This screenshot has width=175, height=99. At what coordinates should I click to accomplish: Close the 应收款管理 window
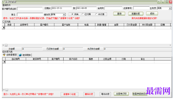[x=171, y=2]
